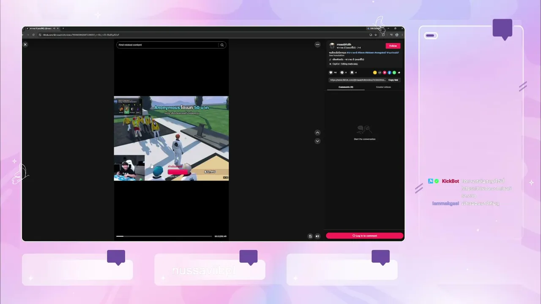Click the #fivem hashtag
Image resolution: width=541 pixels, height=304 pixels.
pyautogui.click(x=361, y=53)
